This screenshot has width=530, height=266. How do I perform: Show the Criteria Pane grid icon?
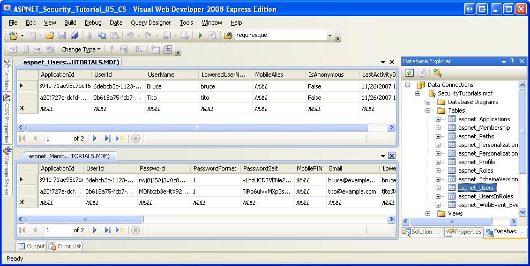tap(25, 49)
